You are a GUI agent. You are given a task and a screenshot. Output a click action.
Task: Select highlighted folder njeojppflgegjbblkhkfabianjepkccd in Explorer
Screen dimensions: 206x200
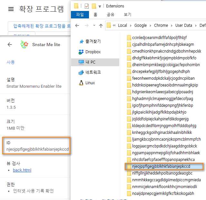click(164, 166)
